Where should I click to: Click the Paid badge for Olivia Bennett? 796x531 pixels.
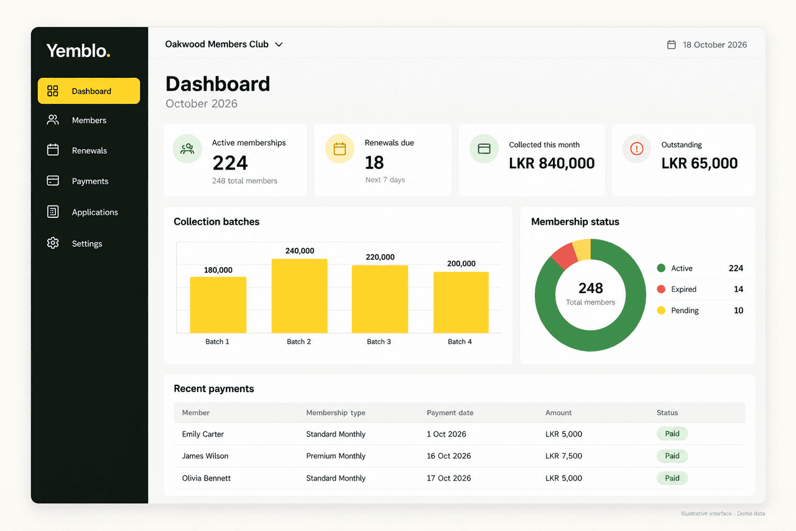(672, 478)
